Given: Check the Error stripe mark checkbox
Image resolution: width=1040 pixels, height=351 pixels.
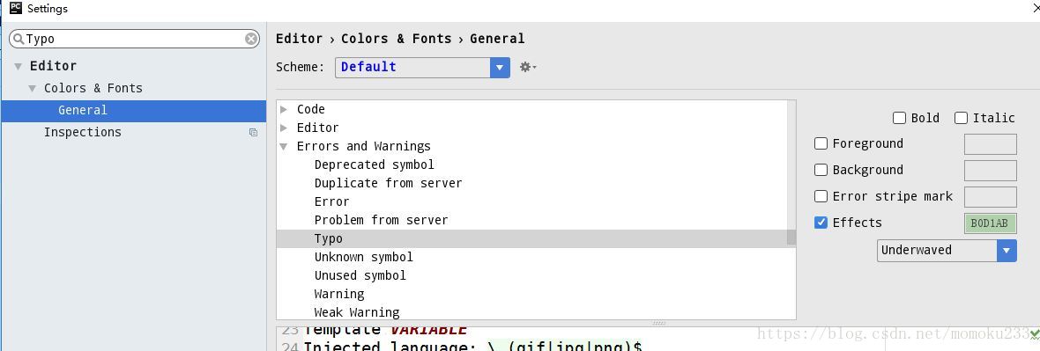Looking at the screenshot, I should point(821,197).
